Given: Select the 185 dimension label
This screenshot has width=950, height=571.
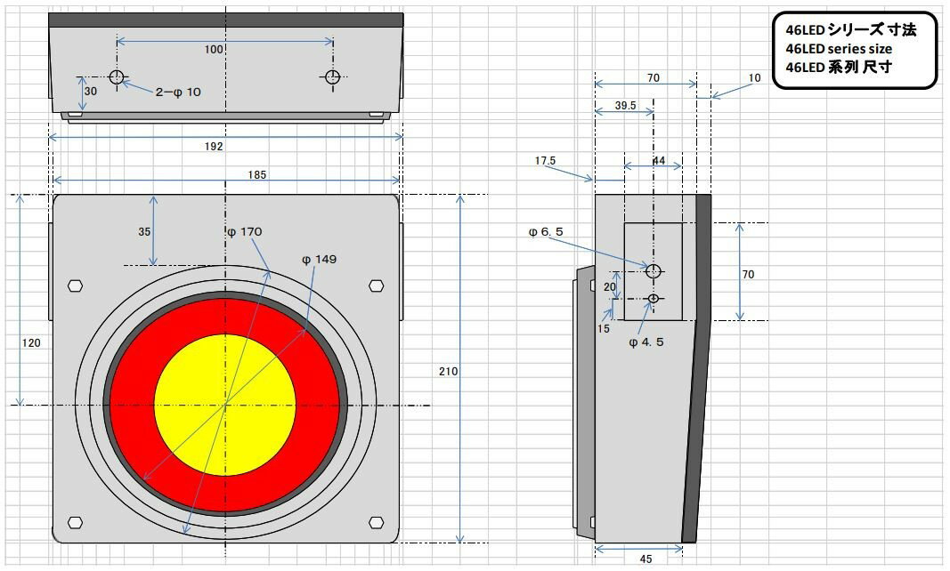Looking at the screenshot, I should click(256, 175).
